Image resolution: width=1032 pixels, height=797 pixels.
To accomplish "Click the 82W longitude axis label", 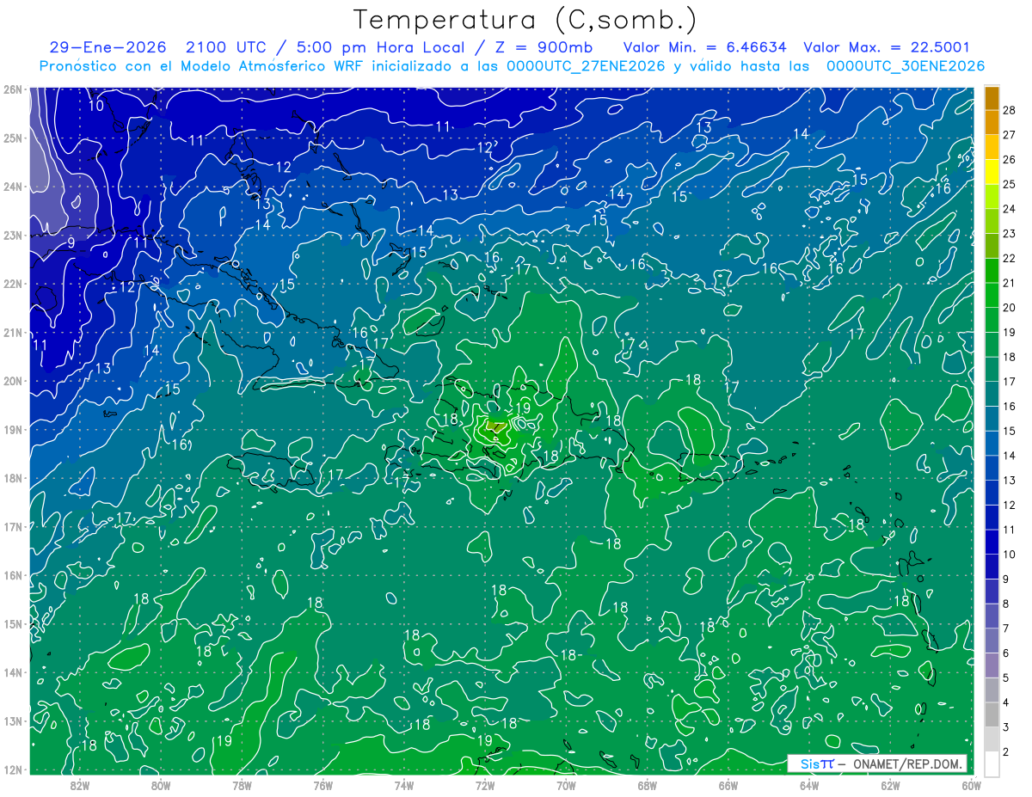I will (80, 785).
